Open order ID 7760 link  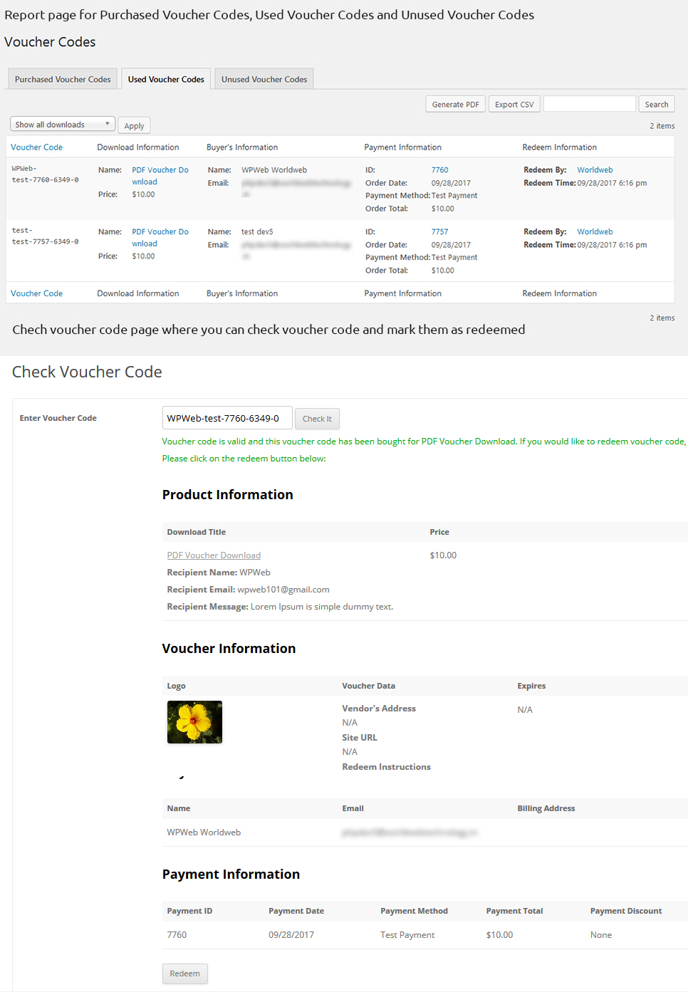[x=439, y=170]
